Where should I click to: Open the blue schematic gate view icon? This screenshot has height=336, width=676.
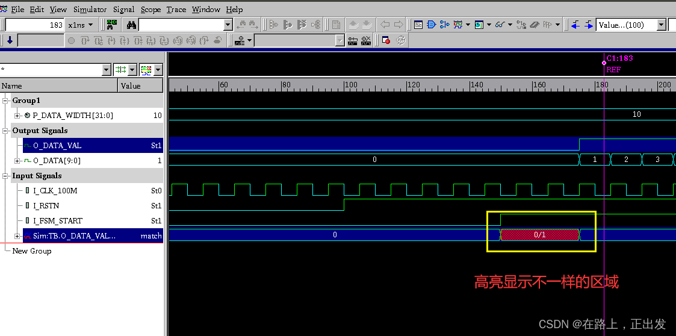(x=431, y=25)
